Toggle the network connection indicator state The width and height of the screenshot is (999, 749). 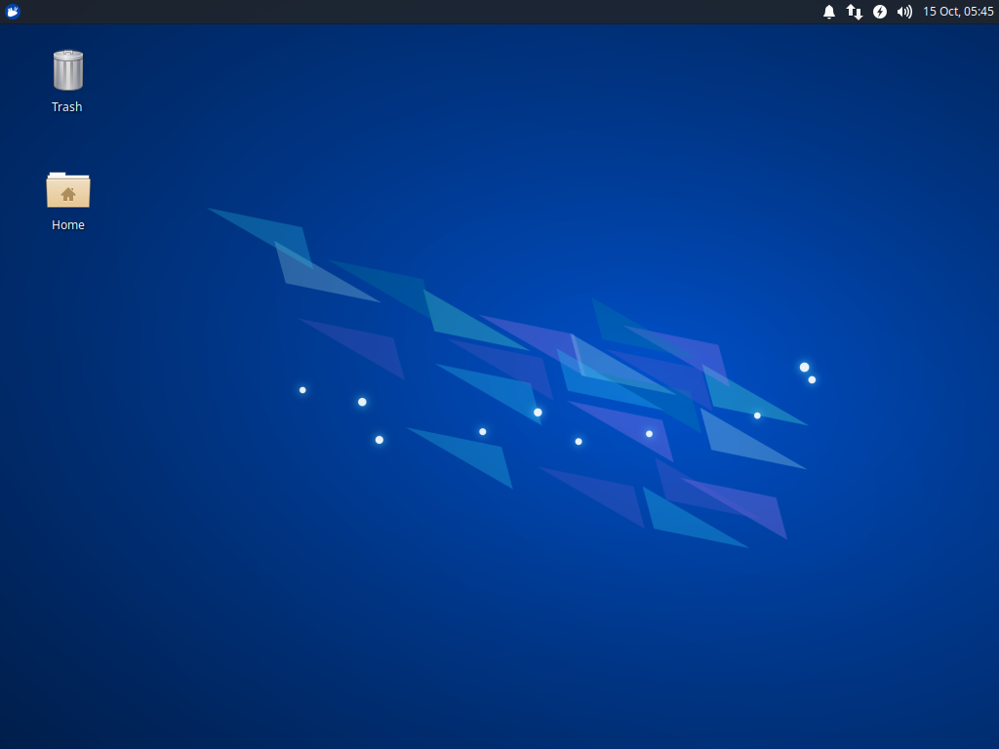point(854,12)
